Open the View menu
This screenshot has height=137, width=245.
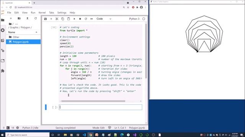(24, 13)
